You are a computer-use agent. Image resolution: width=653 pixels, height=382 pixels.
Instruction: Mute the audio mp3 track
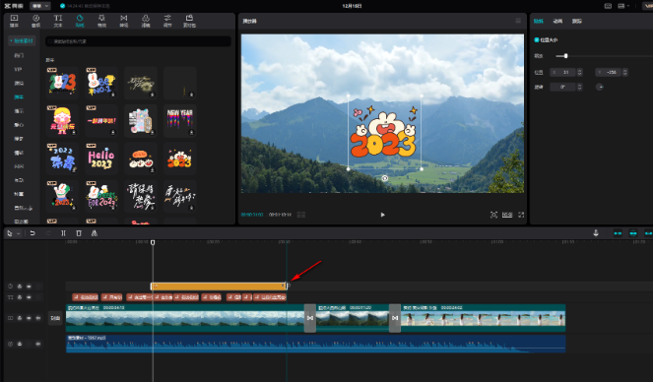coord(37,344)
